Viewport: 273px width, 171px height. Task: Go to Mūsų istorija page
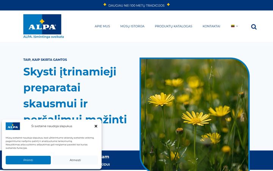(x=132, y=26)
